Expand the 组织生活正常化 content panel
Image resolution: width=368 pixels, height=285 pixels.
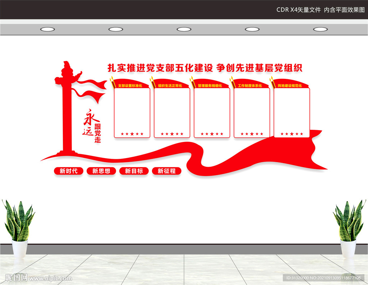[x=172, y=111]
